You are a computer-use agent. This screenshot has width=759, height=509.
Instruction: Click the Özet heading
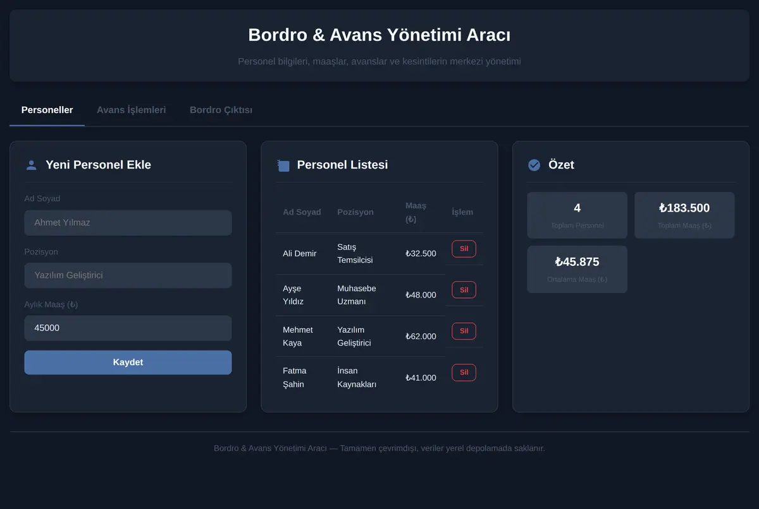tap(561, 165)
